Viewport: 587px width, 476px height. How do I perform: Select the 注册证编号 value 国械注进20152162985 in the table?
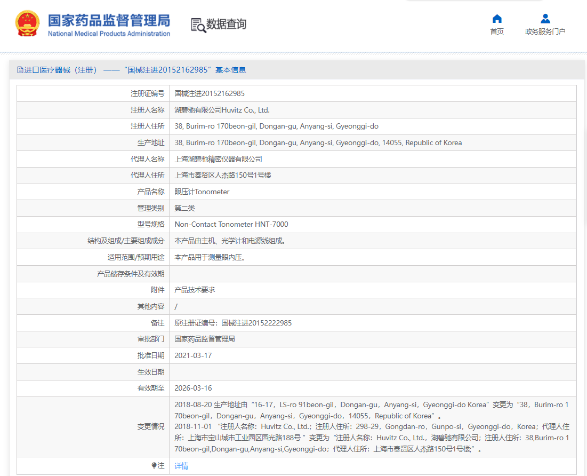(210, 94)
